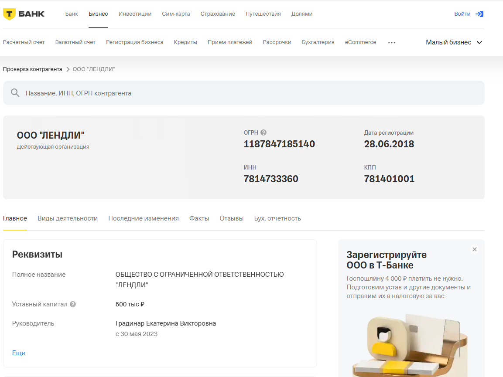Click the Реквизиты section heading

click(37, 254)
